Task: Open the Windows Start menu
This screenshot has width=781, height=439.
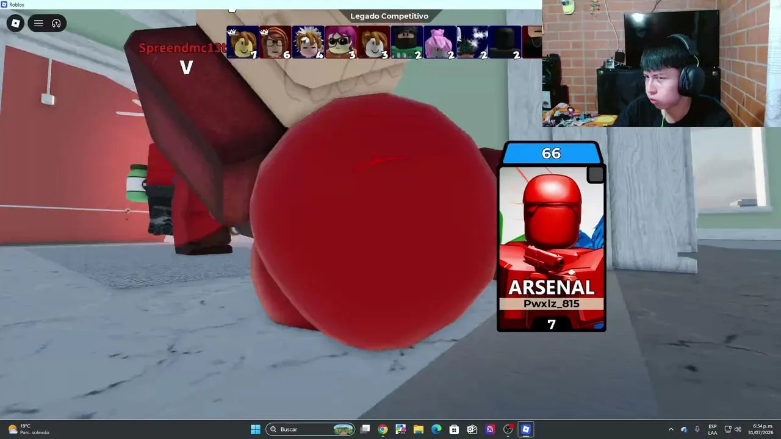Action: tap(256, 429)
